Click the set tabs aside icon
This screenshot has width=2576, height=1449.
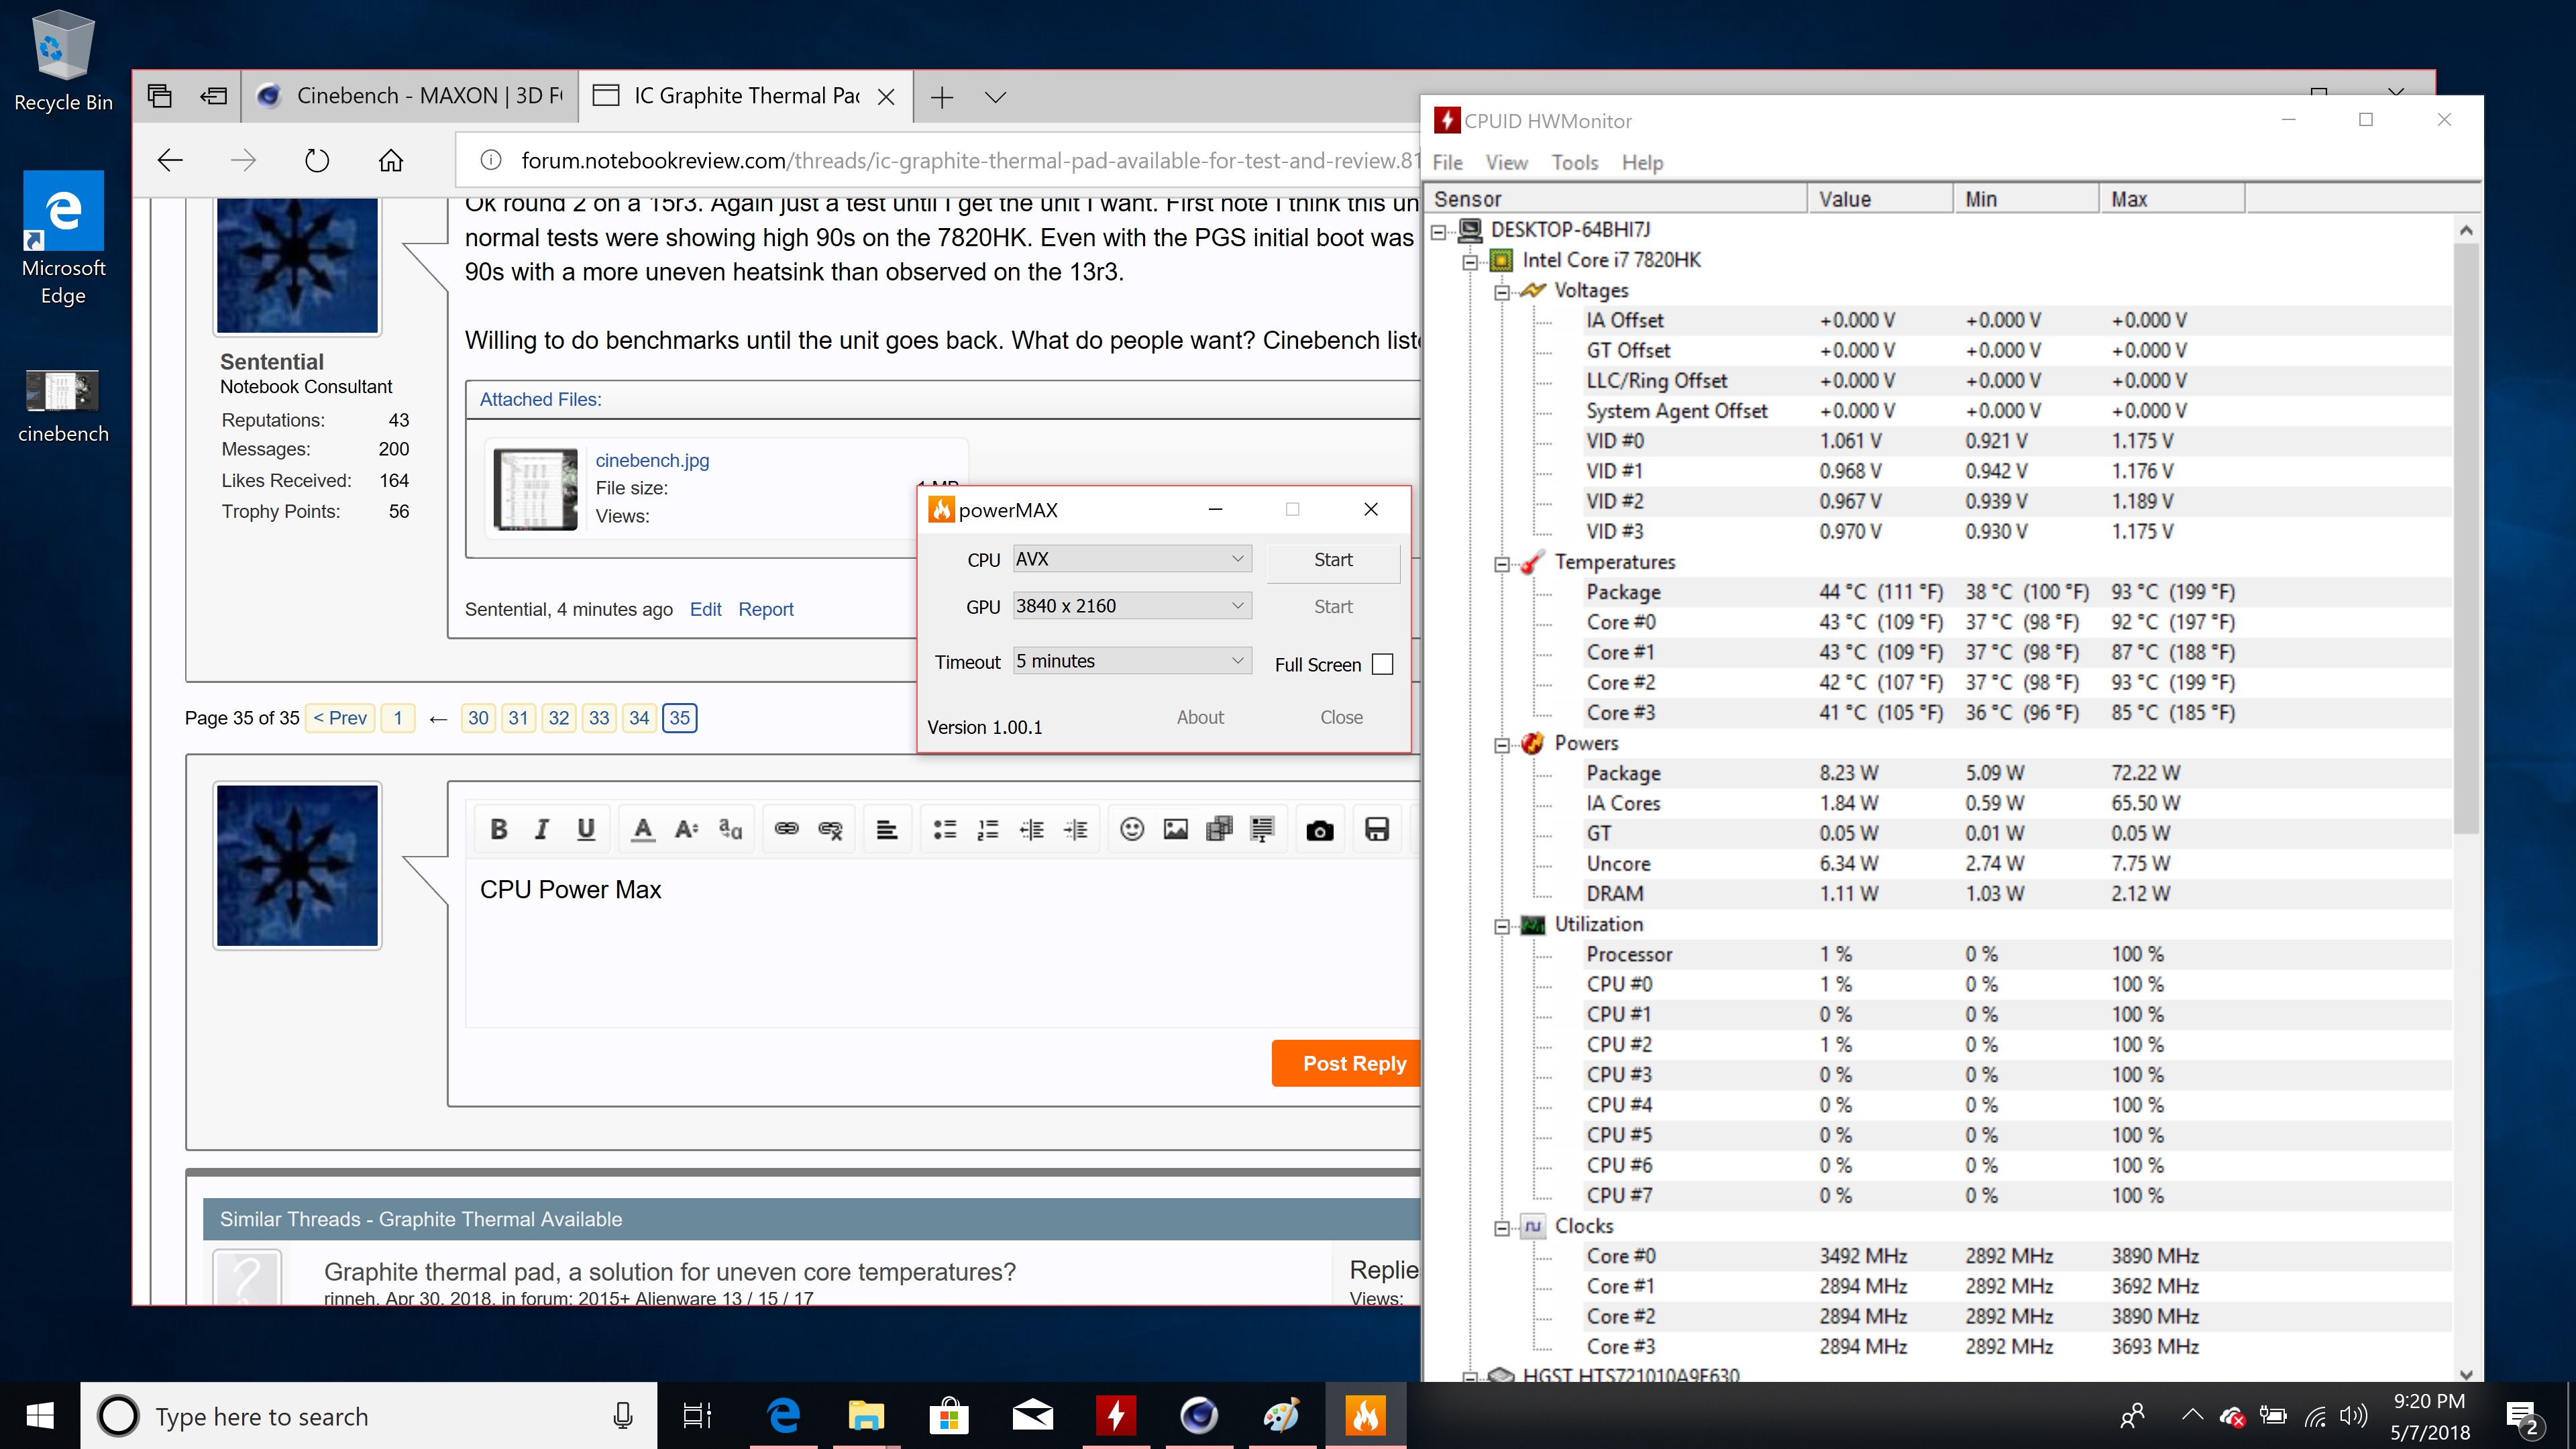click(x=214, y=96)
